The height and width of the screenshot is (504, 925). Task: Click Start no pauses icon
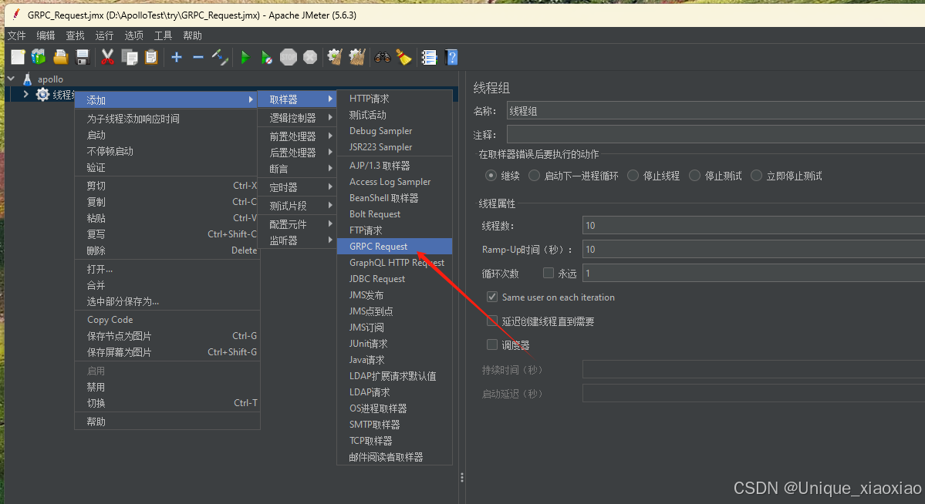pyautogui.click(x=267, y=57)
